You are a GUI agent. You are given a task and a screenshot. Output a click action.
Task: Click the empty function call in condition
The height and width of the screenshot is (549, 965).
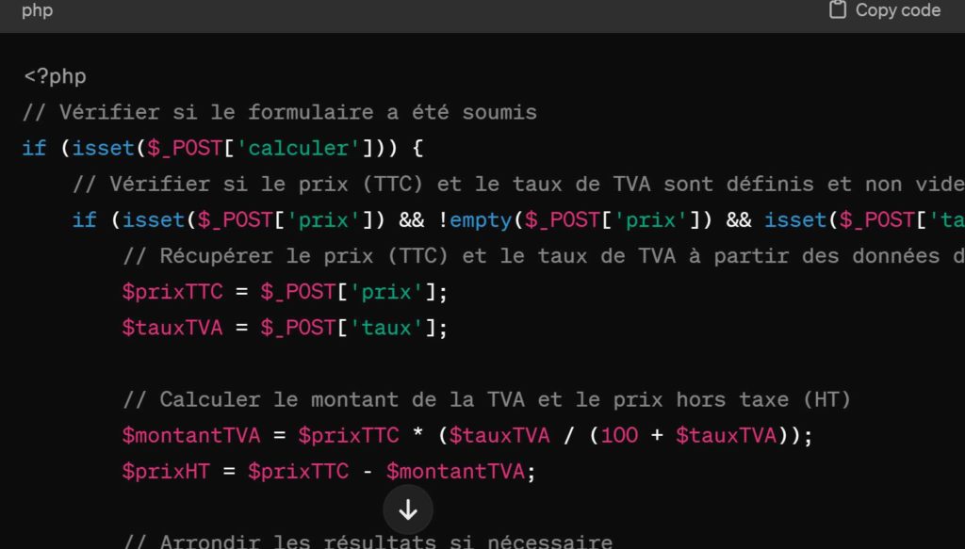pos(481,220)
